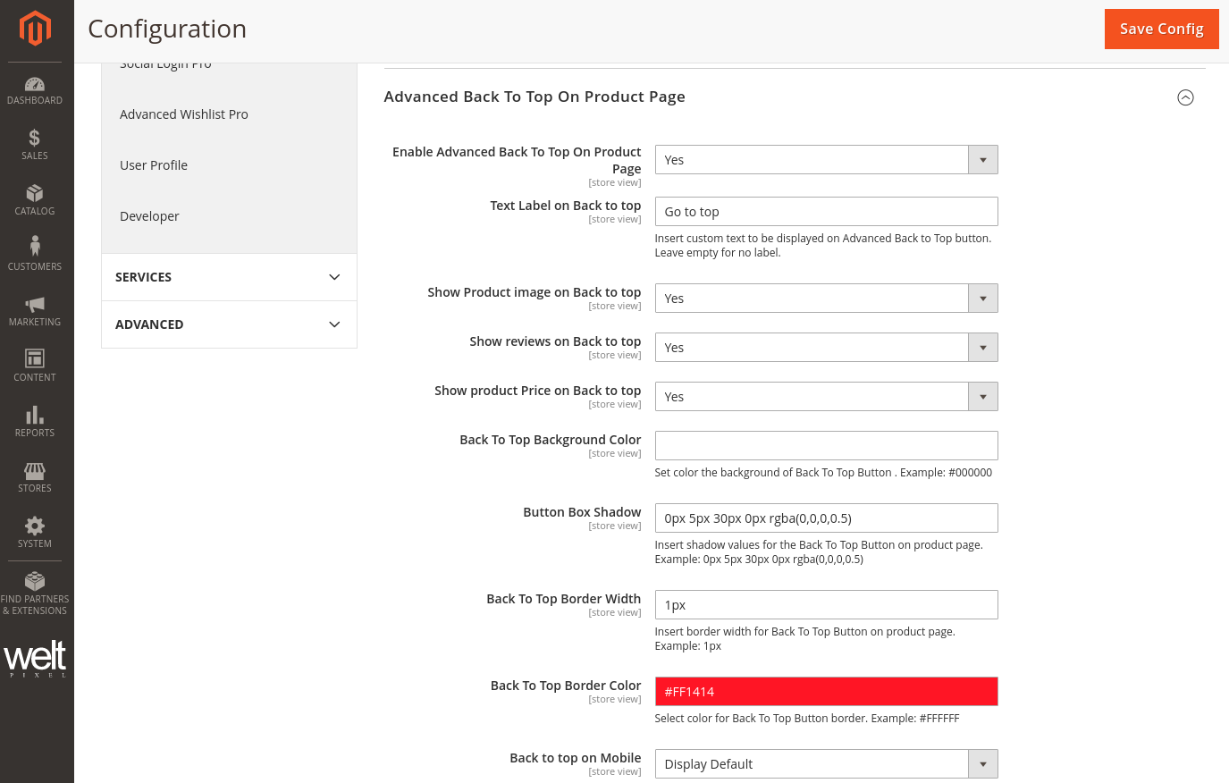Open the Sales sidebar menu

35,145
